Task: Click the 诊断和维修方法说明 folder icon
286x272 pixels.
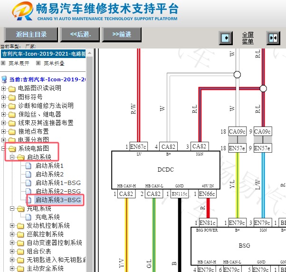Action: click(x=12, y=106)
